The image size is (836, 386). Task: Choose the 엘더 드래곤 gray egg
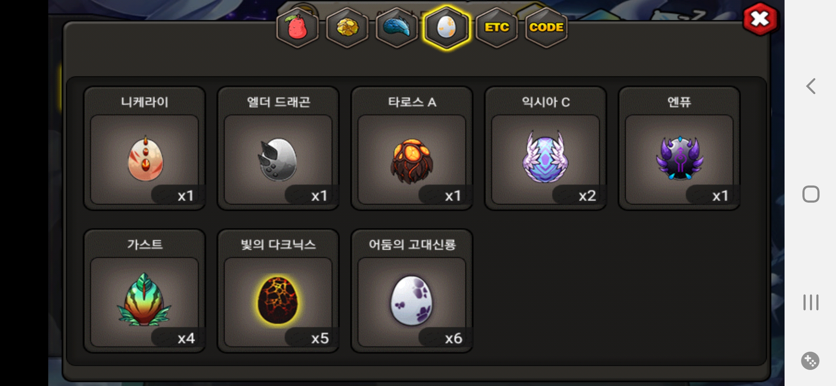(x=278, y=149)
